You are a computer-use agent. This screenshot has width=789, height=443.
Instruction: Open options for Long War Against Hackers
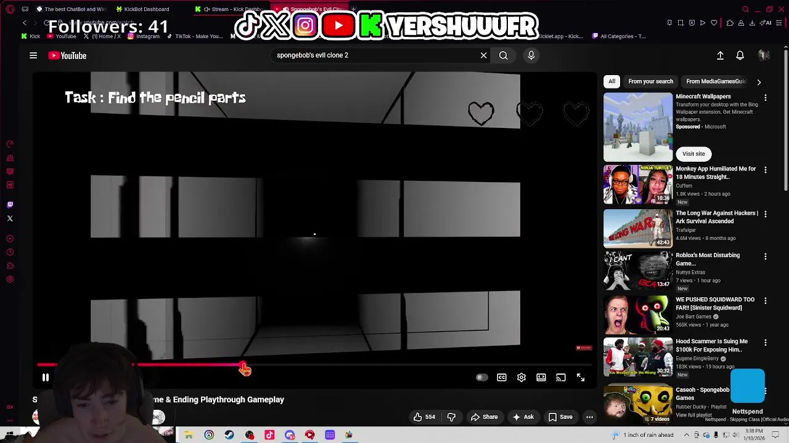(x=766, y=214)
